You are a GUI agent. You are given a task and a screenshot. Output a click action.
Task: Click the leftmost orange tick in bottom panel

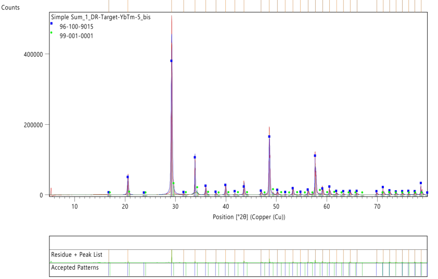click(109, 256)
